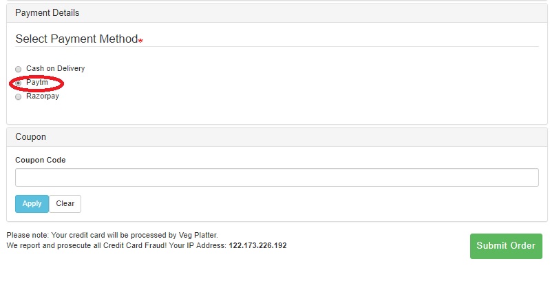Click the Paytm option label
Screen dimensions: 550x299
tap(37, 83)
